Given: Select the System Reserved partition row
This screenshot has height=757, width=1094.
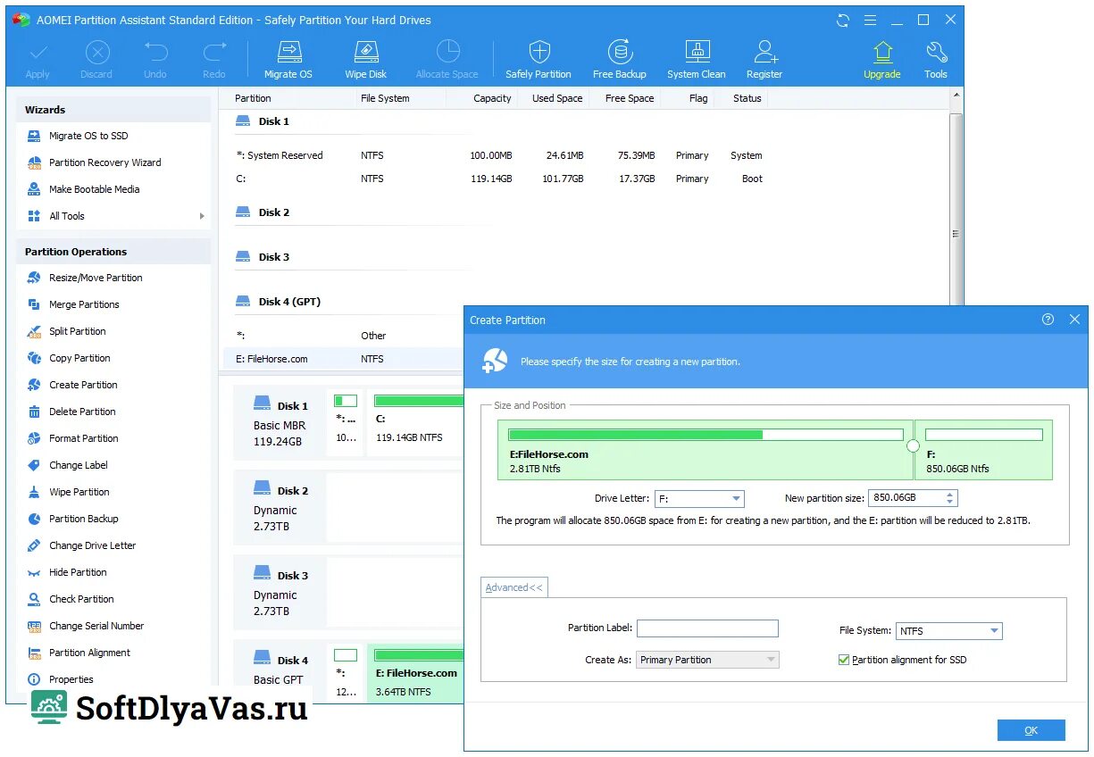Looking at the screenshot, I should pyautogui.click(x=584, y=155).
